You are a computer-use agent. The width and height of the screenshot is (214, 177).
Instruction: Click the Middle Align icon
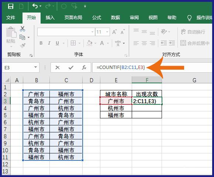coord(144,32)
